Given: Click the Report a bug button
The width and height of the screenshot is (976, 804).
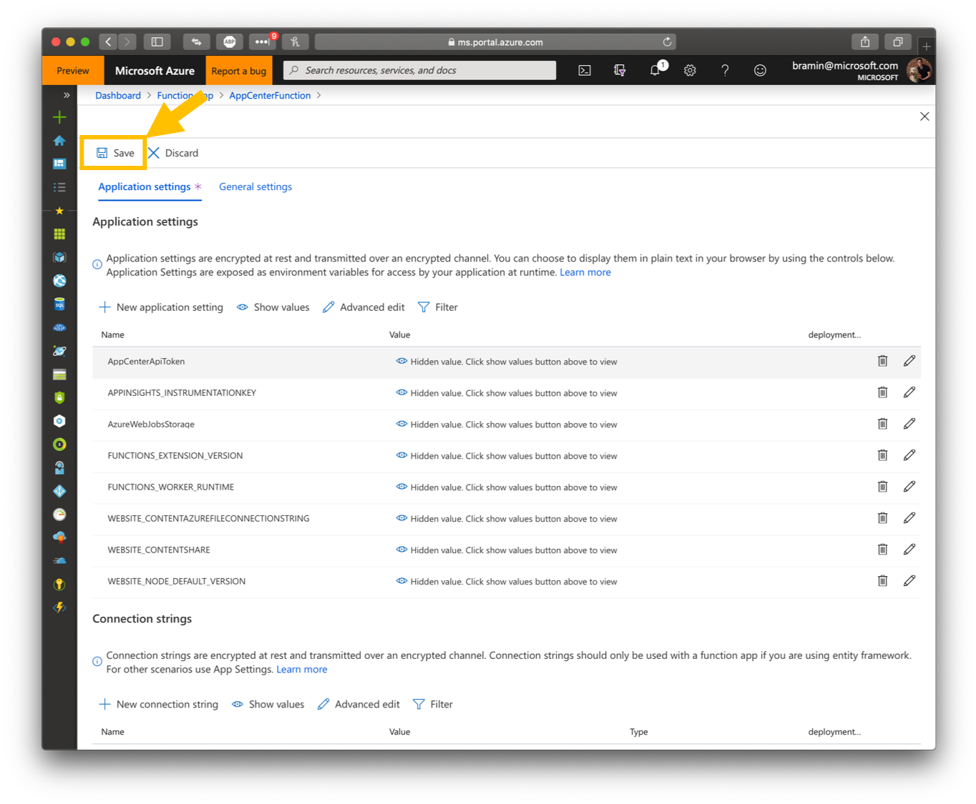Looking at the screenshot, I should (x=239, y=71).
